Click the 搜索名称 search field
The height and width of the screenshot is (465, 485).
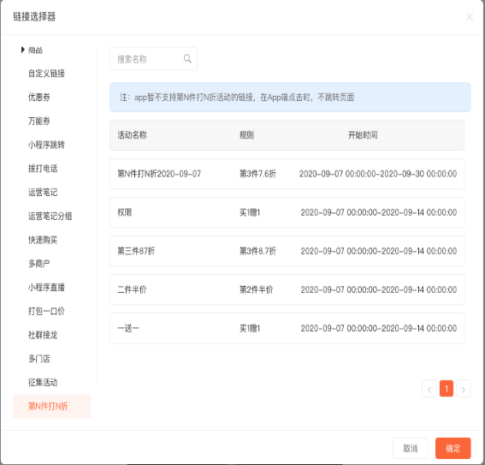point(153,59)
